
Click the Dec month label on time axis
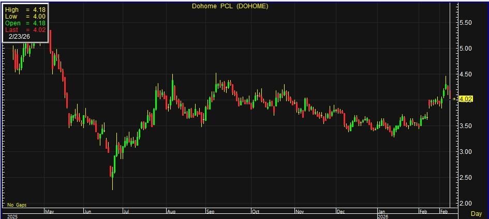[x=341, y=211]
